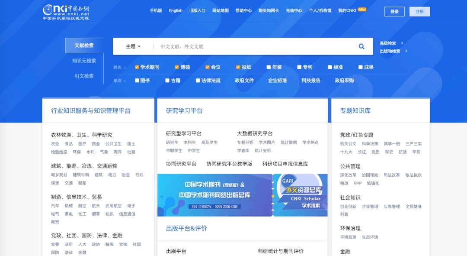The width and height of the screenshot is (467, 256).
Task: Expand the 单库 options arrow
Action: [125, 81]
